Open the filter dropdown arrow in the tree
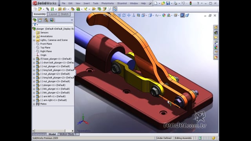The image size is (251, 141). coord(37,25)
